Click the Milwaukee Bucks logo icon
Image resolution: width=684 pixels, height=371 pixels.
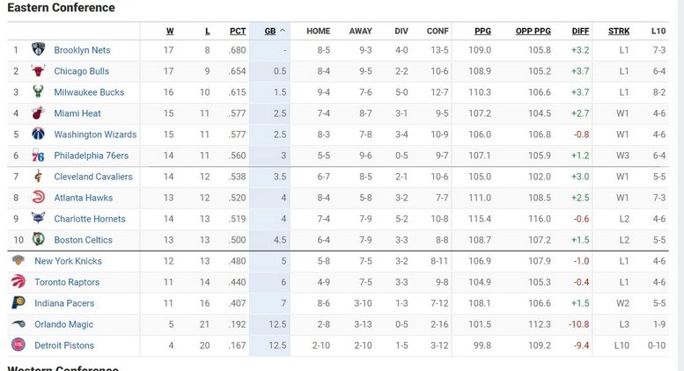[38, 92]
